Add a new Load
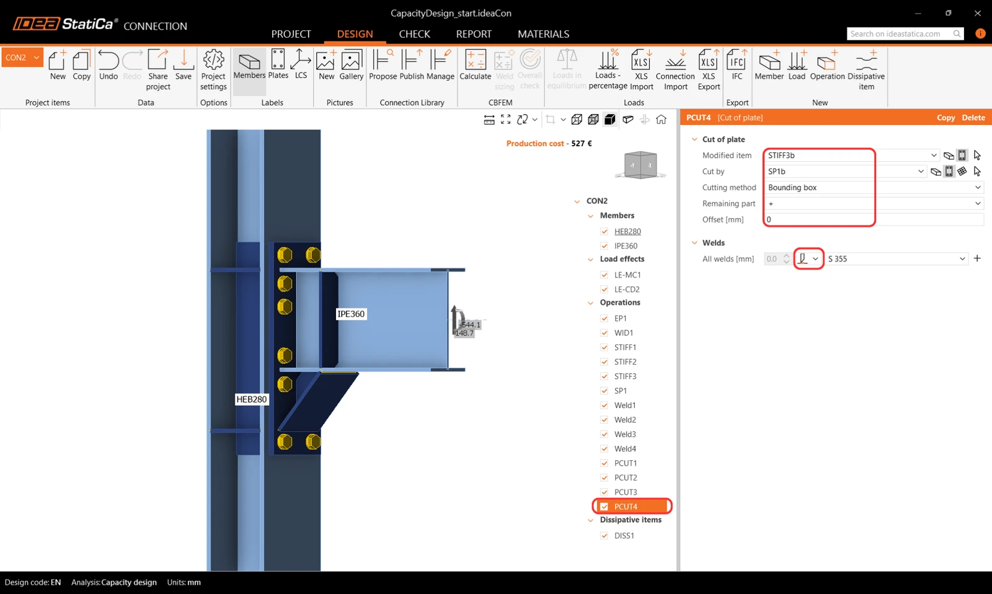992x594 pixels. pos(797,65)
